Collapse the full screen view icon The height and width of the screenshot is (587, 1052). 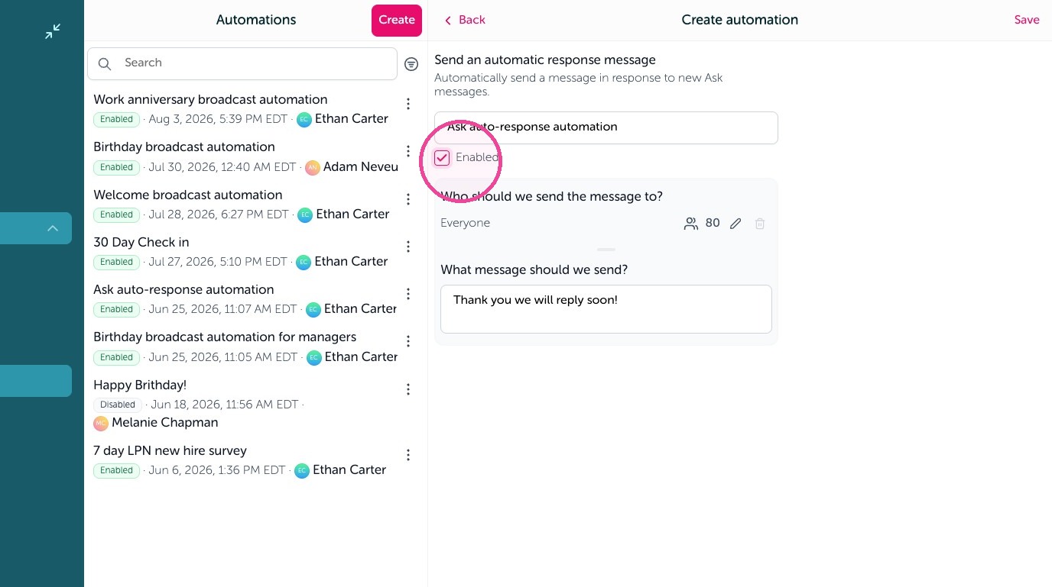[x=53, y=31]
